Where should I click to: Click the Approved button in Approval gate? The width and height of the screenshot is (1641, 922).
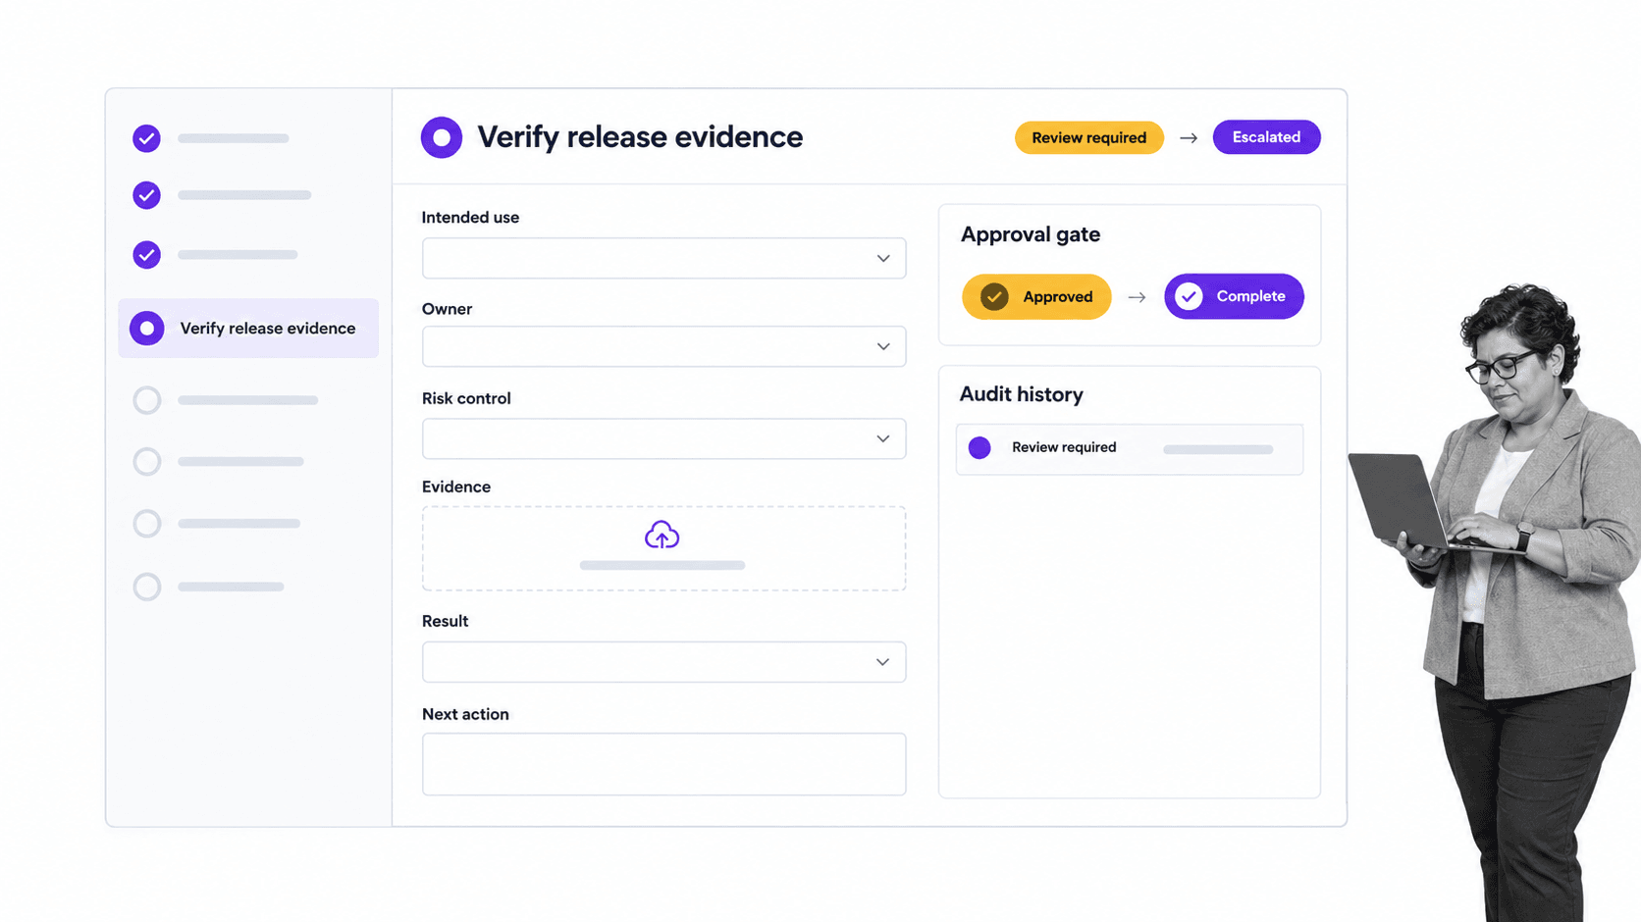[1036, 296]
